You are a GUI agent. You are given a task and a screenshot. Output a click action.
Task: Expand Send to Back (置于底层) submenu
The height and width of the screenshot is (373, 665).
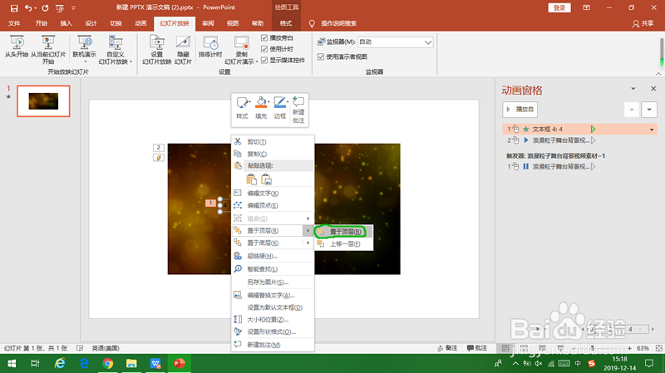(x=273, y=243)
